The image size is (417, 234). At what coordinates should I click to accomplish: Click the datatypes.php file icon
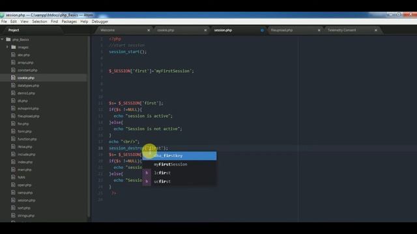pos(13,85)
